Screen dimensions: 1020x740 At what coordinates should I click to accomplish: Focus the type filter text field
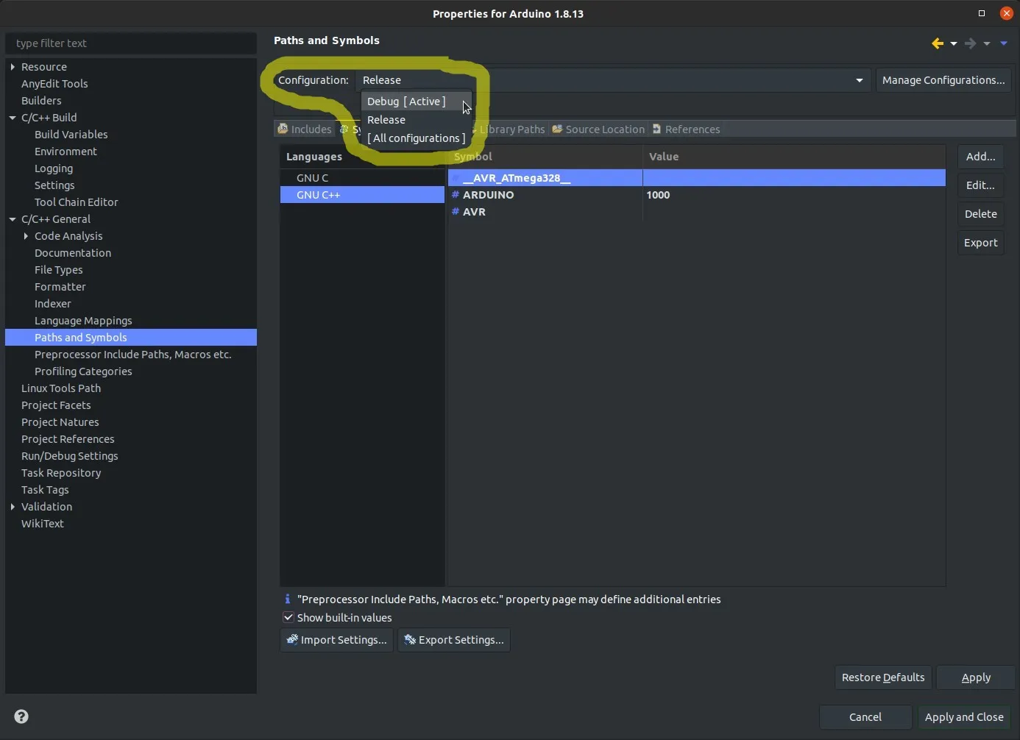pyautogui.click(x=131, y=43)
